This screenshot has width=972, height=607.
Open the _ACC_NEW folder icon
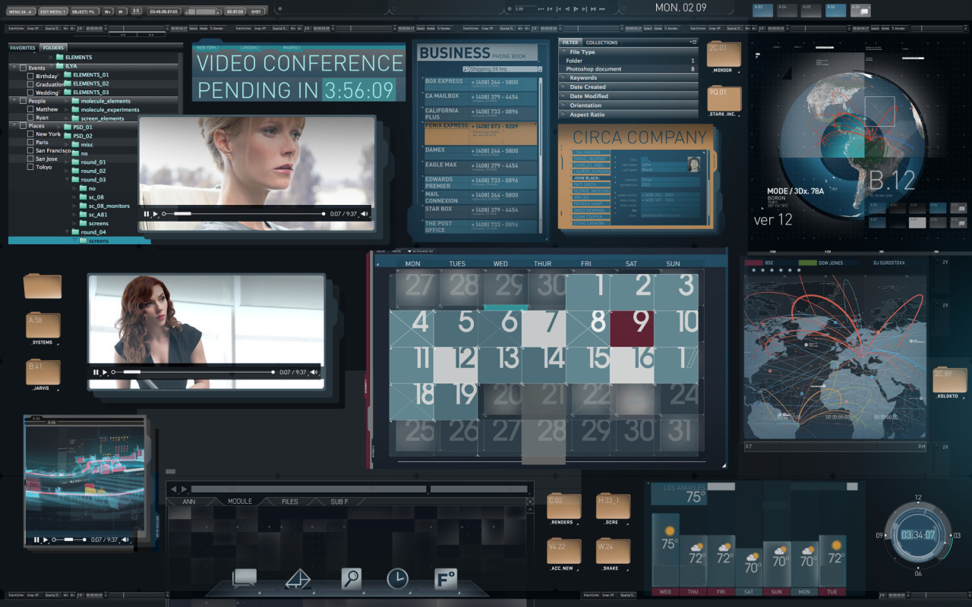(x=563, y=552)
